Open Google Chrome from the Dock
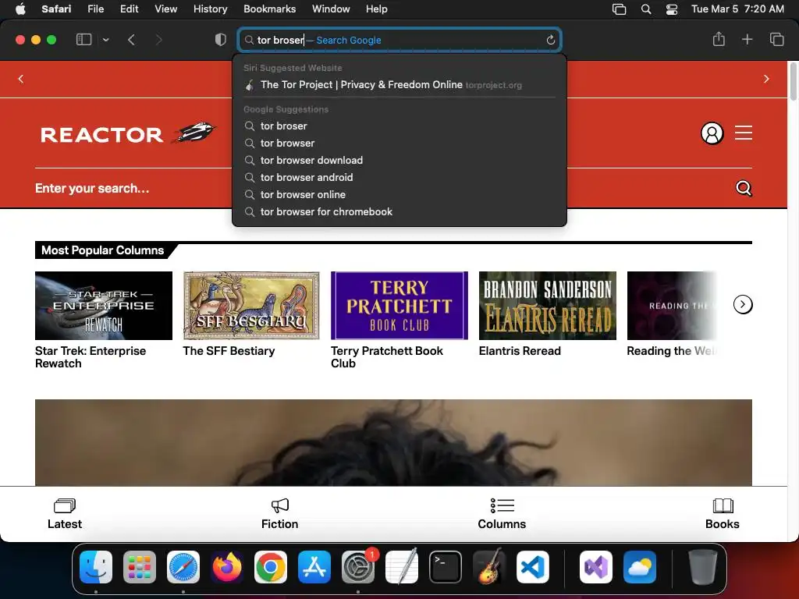799x599 pixels. [x=271, y=567]
